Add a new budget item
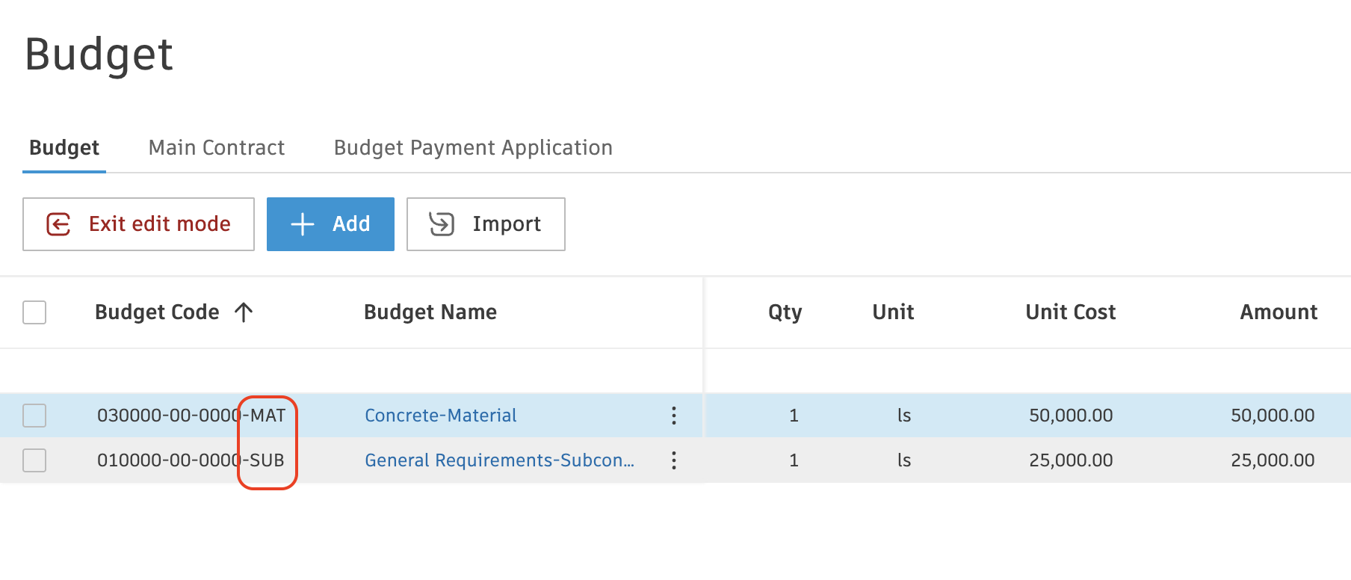Image resolution: width=1351 pixels, height=580 pixels. 330,224
